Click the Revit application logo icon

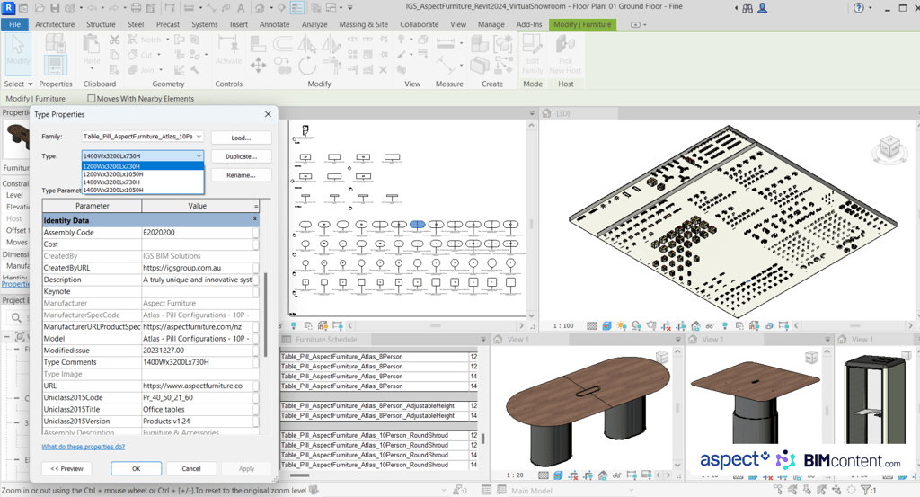click(x=9, y=7)
